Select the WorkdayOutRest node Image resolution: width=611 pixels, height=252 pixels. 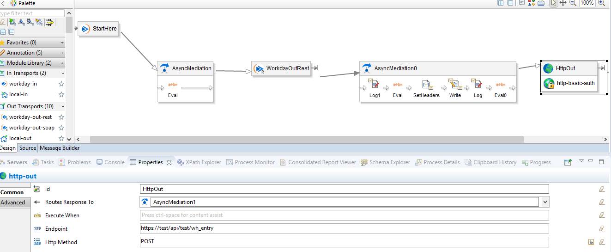(x=281, y=68)
